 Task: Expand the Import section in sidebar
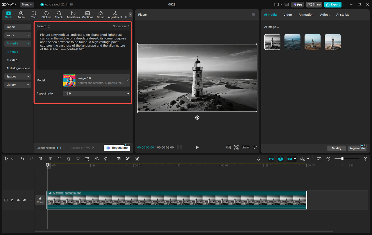point(18,27)
